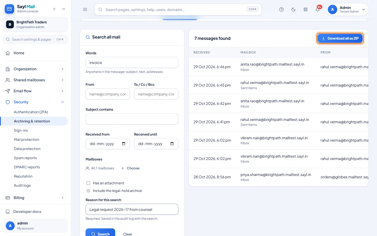The height and width of the screenshot is (236, 377).
Task: Click the Developer docs book icon
Action: (8, 212)
